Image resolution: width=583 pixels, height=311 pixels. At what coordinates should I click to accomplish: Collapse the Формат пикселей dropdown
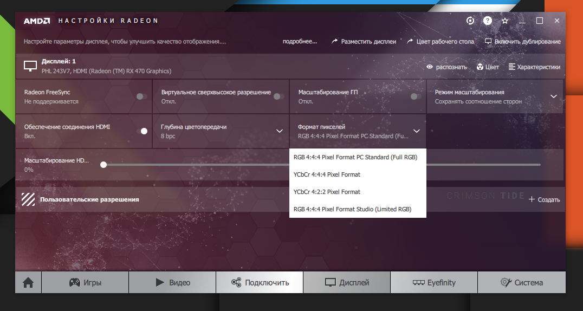(x=417, y=131)
